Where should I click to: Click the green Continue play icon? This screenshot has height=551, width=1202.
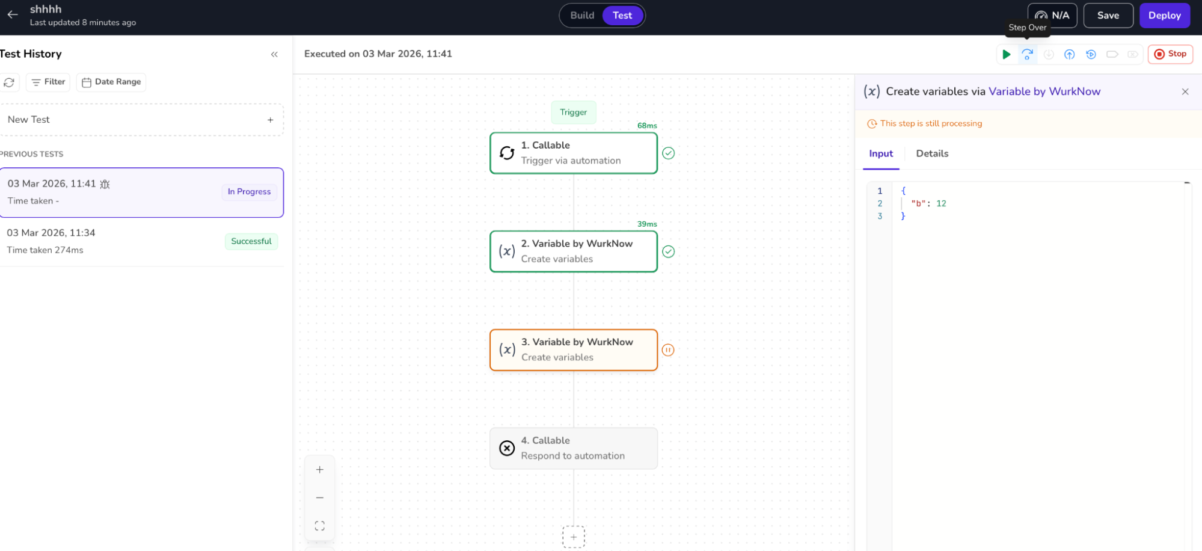[x=1006, y=54]
